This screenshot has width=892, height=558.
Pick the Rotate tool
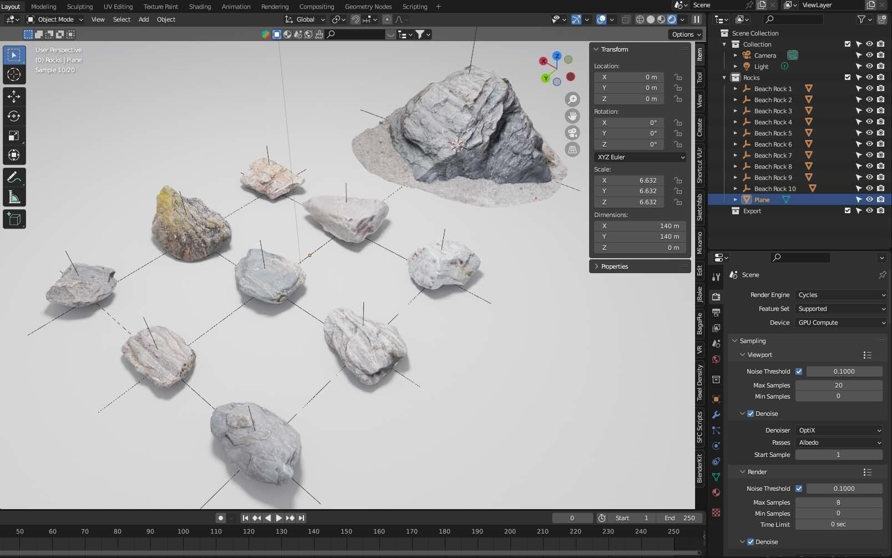point(14,116)
